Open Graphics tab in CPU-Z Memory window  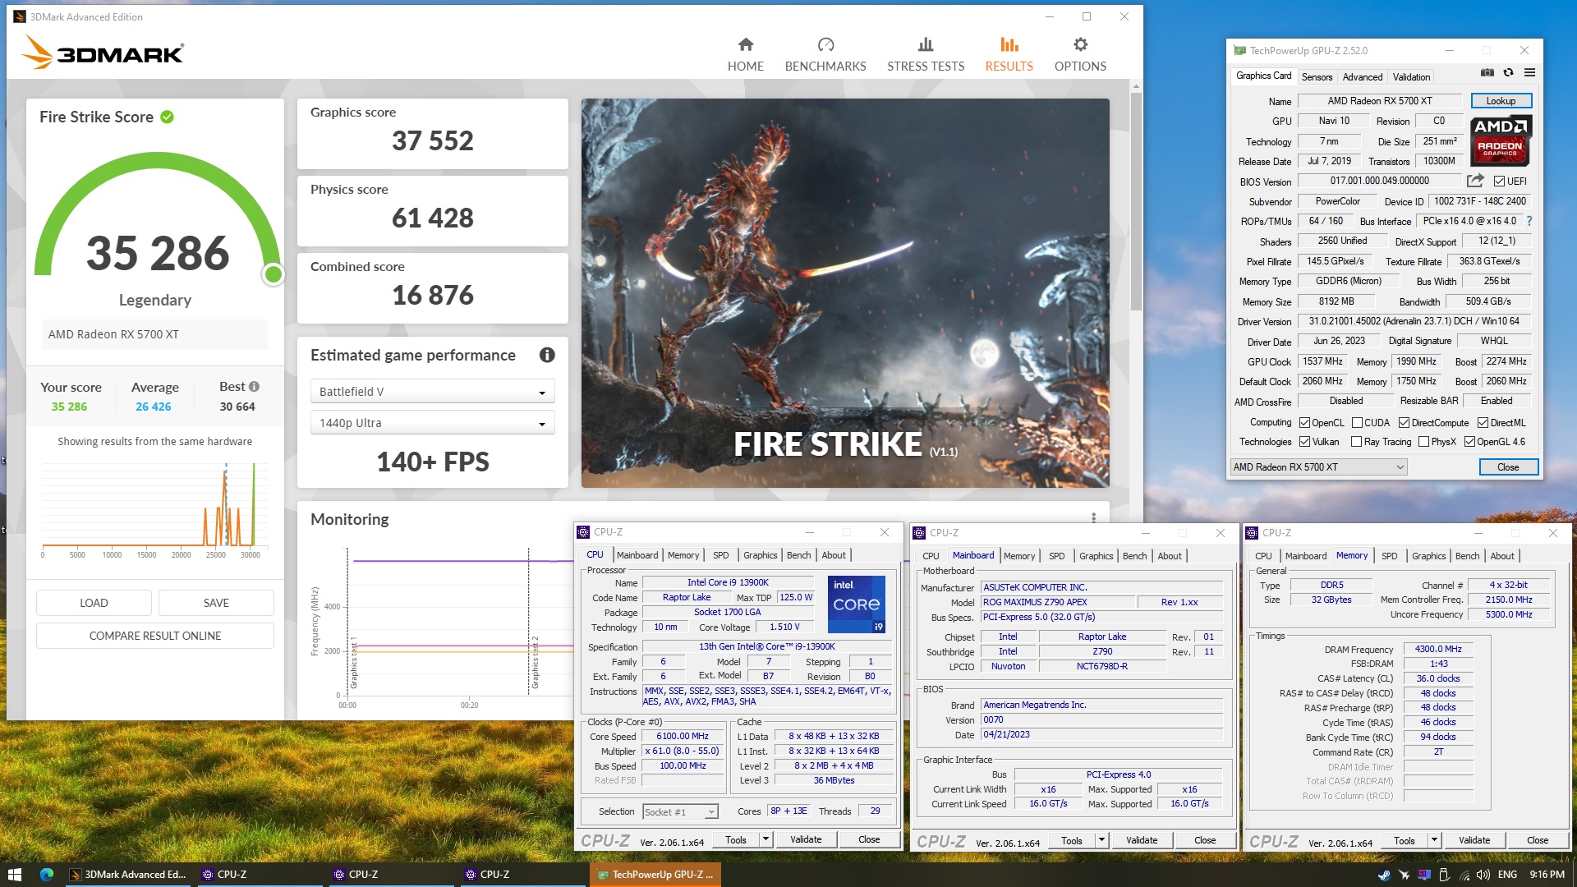1428,556
